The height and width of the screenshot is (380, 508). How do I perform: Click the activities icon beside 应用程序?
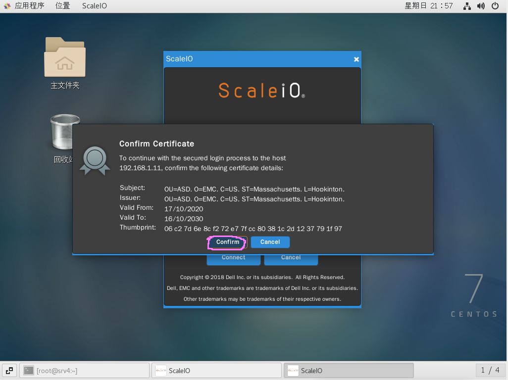tap(7, 6)
